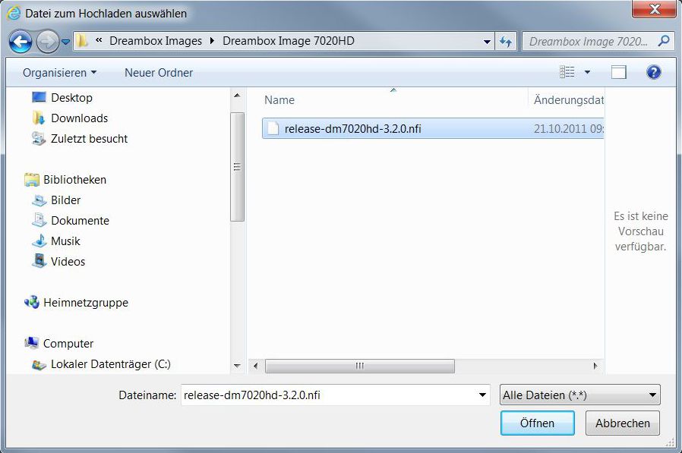Click the release-dm7020hd-3.2.0.nfi file icon
Image resolution: width=682 pixels, height=453 pixels.
(273, 129)
